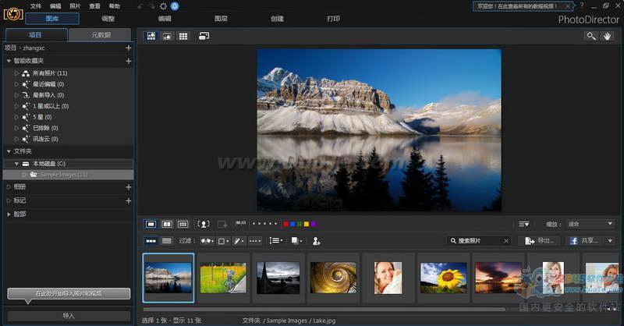Click the 导出 export button
The width and height of the screenshot is (624, 326).
541,241
